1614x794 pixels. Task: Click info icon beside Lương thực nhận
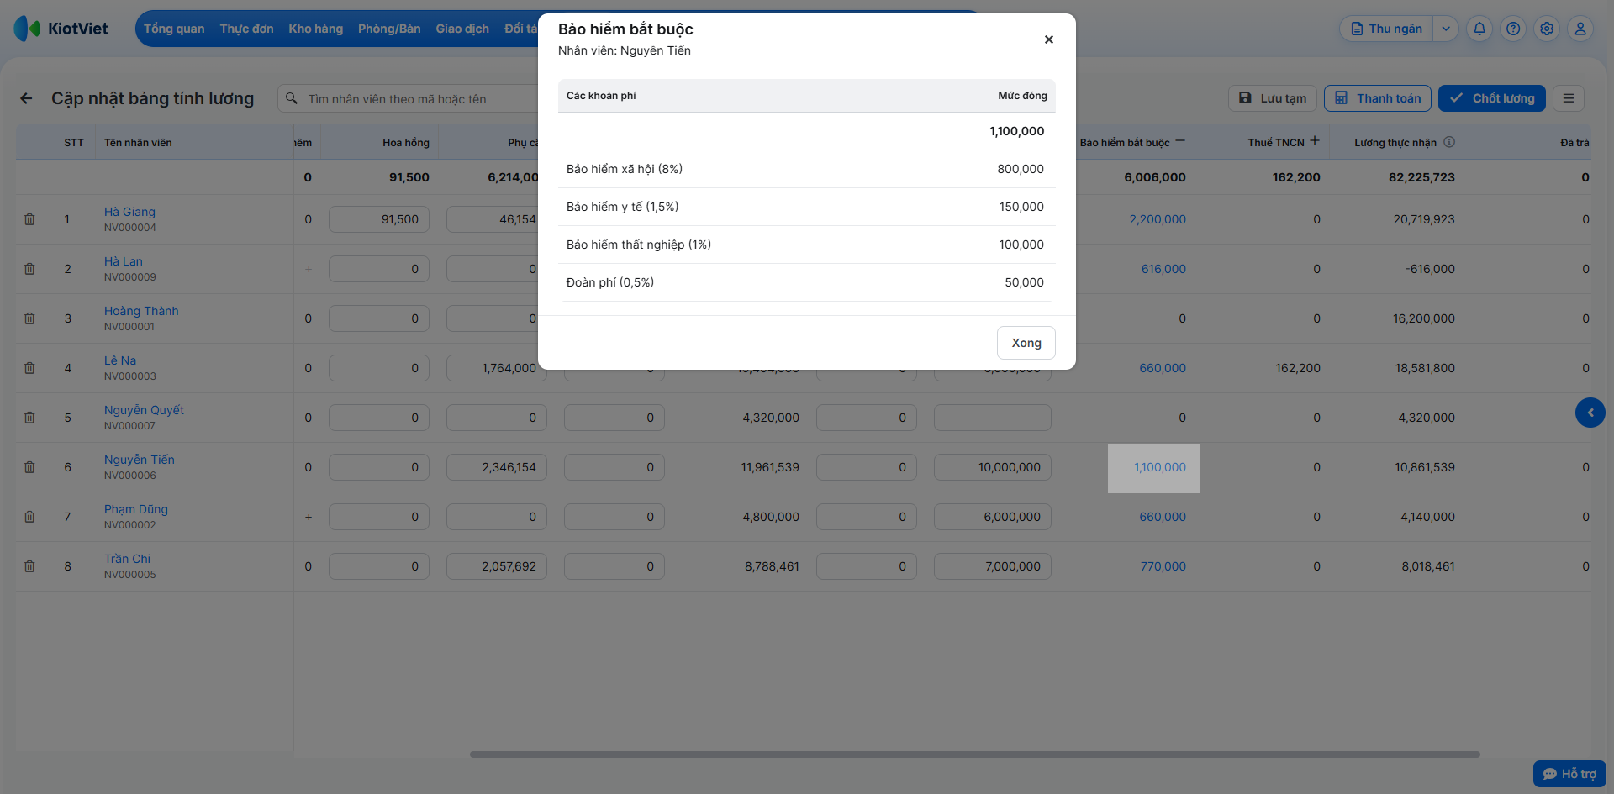click(1449, 142)
